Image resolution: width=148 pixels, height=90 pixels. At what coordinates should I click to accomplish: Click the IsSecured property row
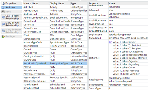pos(118,10)
